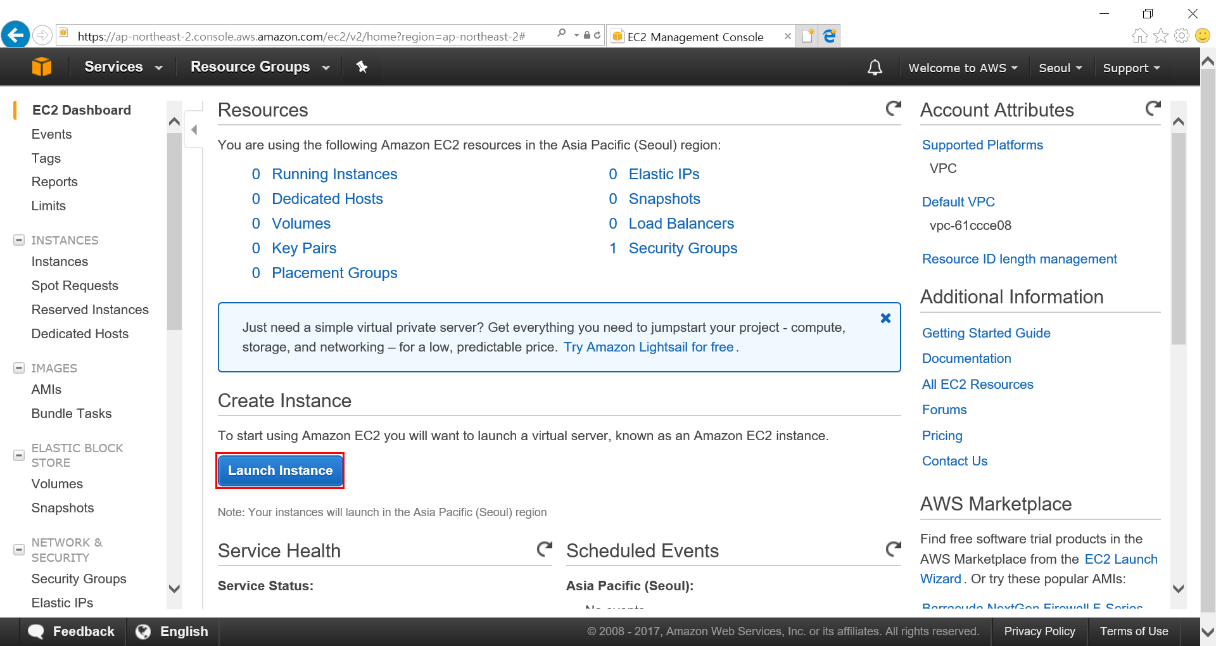Open the Resource Groups dropdown
Screen dimensions: 1216x646
[x=260, y=66]
